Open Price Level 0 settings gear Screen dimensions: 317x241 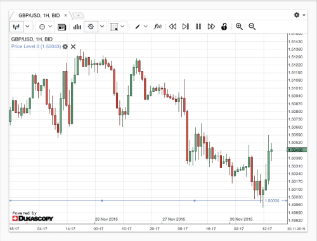[65, 46]
